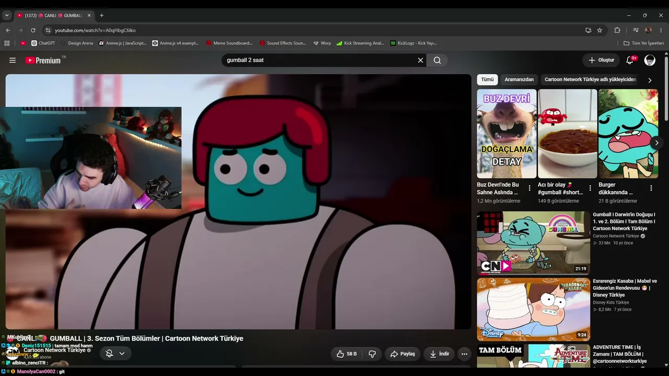Reload the current browser page
Image resolution: width=669 pixels, height=376 pixels.
(x=33, y=30)
